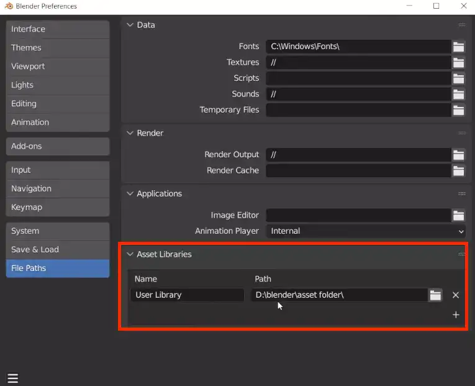Browse for the User Library asset path
The image size is (475, 386).
coord(435,295)
